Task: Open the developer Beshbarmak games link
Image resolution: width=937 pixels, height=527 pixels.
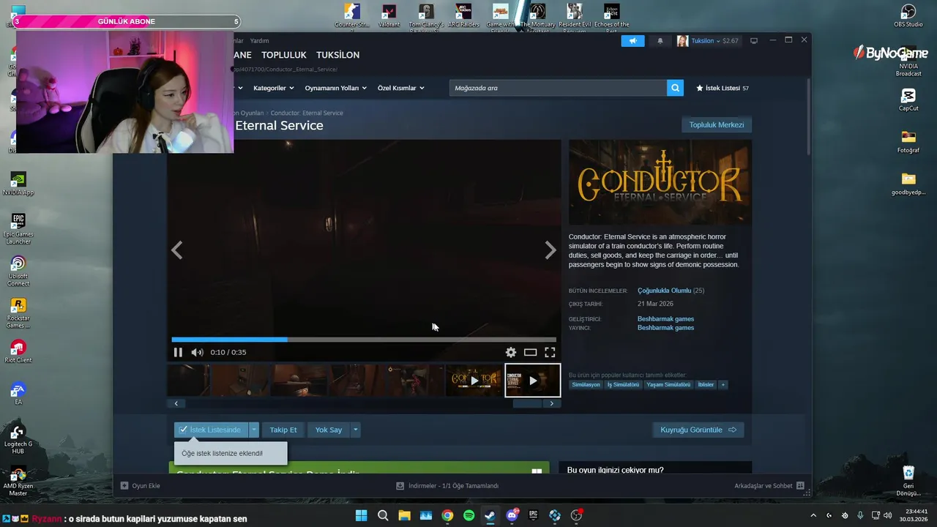Action: [x=665, y=319]
